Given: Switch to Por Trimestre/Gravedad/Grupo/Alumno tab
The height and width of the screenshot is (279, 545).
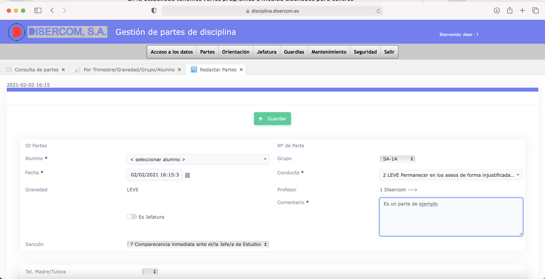Looking at the screenshot, I should click(129, 70).
